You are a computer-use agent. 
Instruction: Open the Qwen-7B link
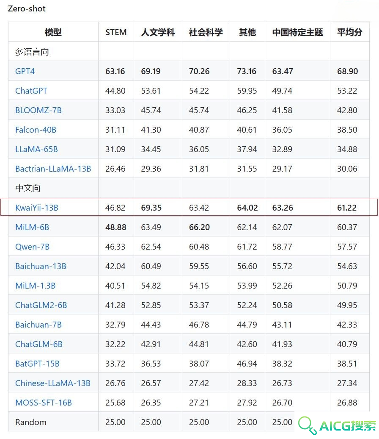pos(33,247)
